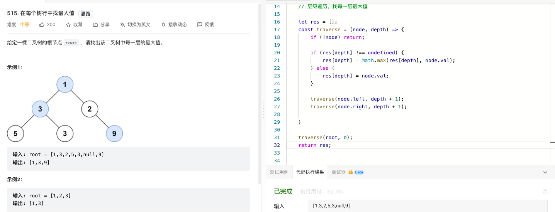Screen dimensions: 555x212
Task: Click the code line traverse(node.right, depth + 1);
Action: (x=359, y=107)
